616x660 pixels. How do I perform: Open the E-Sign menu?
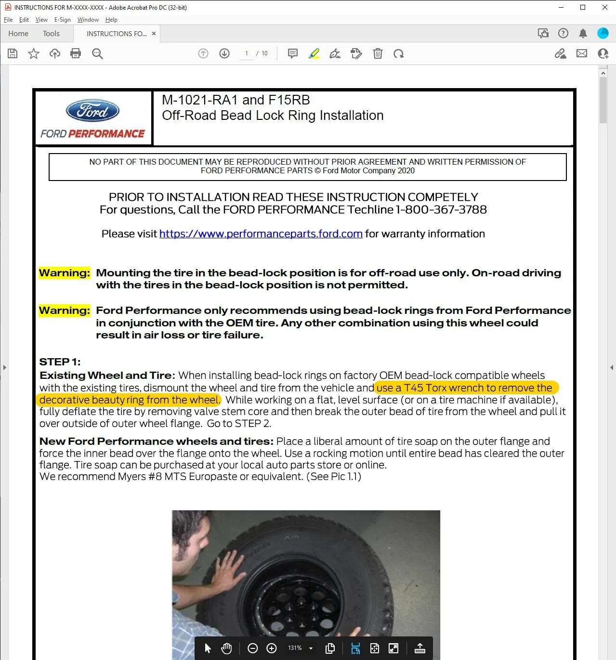(63, 20)
